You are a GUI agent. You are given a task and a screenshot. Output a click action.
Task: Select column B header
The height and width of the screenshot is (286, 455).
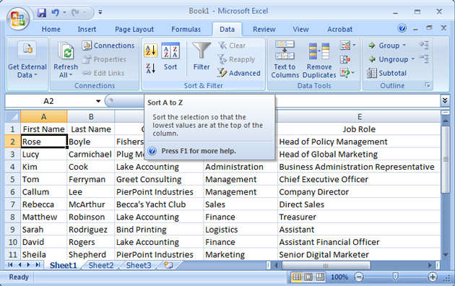tap(91, 116)
